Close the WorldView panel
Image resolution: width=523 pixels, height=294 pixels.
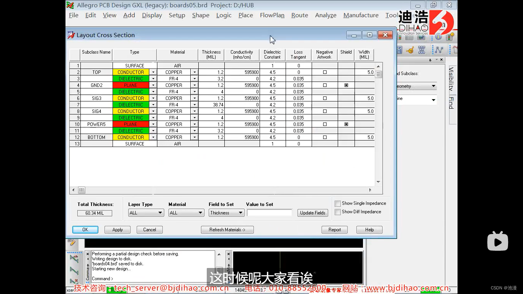click(x=229, y=254)
